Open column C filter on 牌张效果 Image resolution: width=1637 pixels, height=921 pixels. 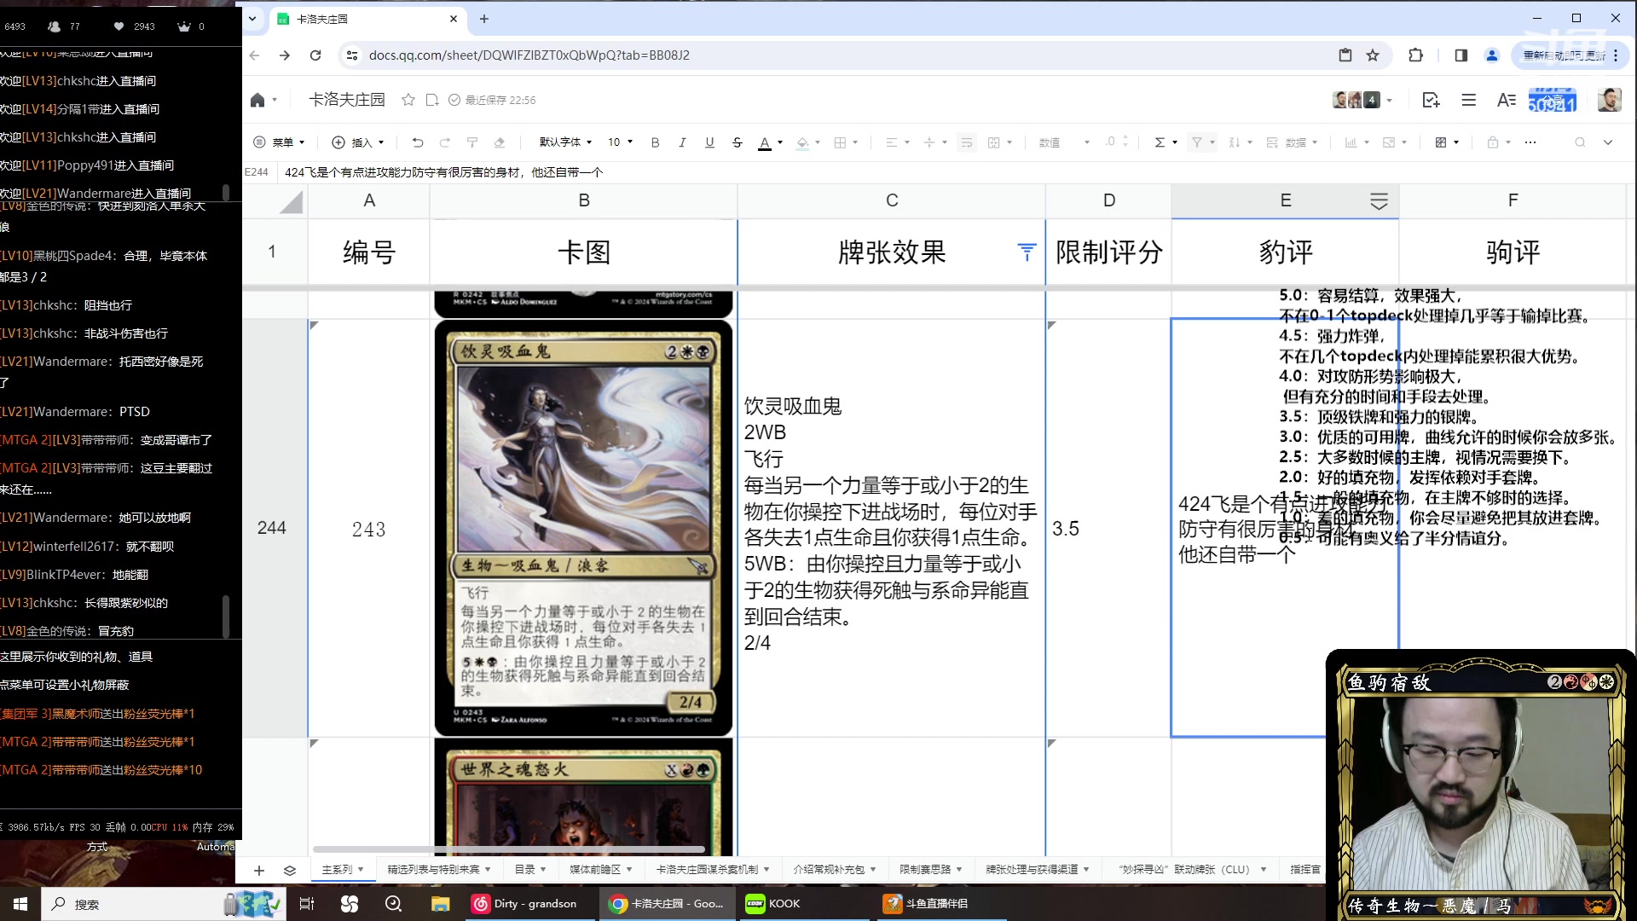(1027, 252)
